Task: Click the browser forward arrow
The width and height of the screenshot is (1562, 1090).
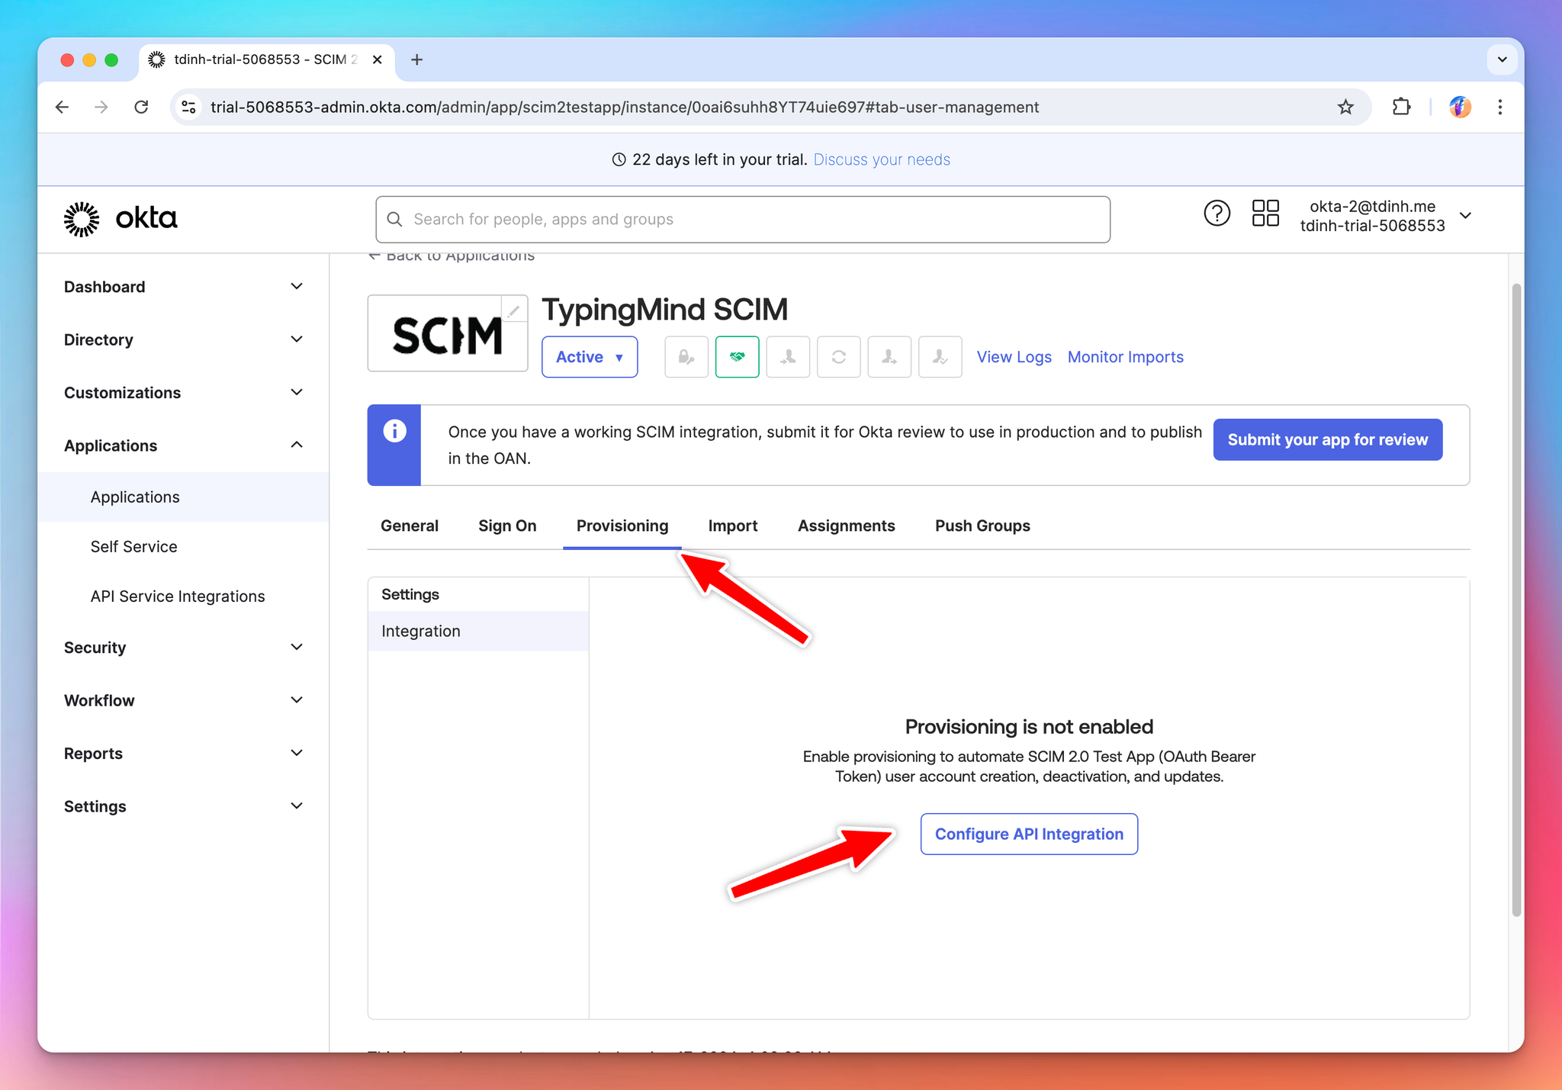Action: coord(101,107)
